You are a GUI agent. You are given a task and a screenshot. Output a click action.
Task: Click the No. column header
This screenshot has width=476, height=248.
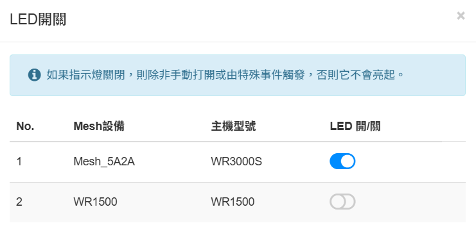tap(25, 126)
